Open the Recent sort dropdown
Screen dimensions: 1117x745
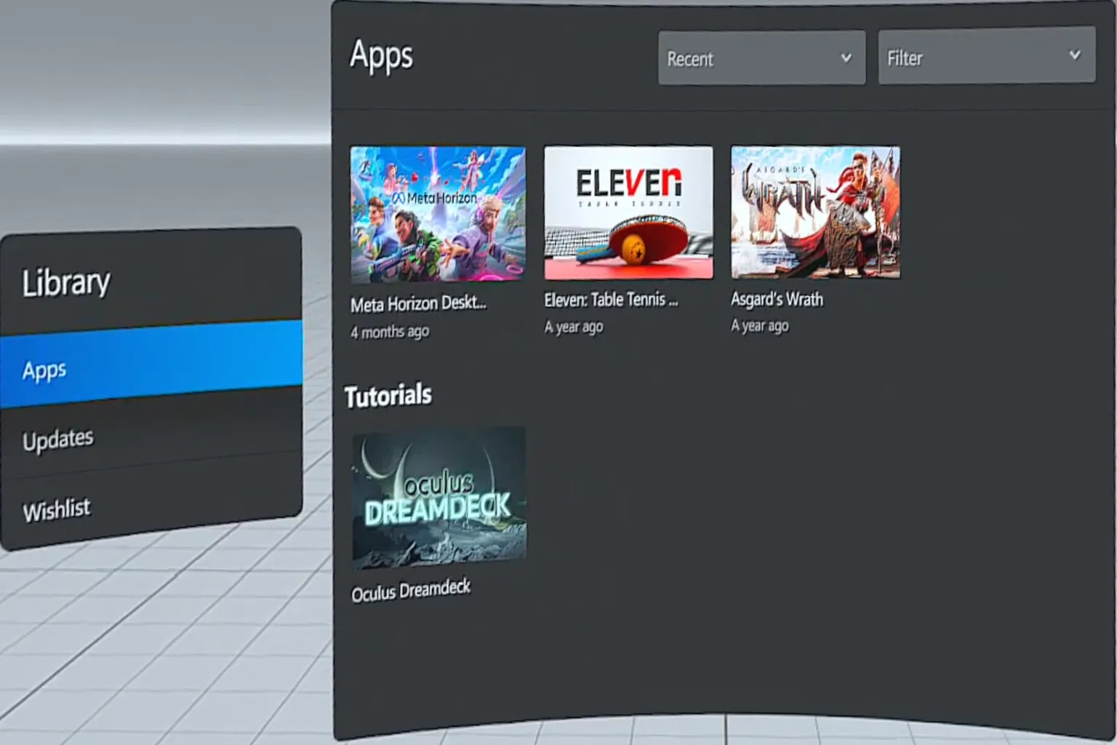[761, 57]
